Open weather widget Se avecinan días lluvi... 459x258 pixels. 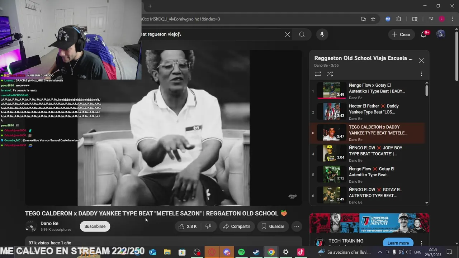pos(345,252)
